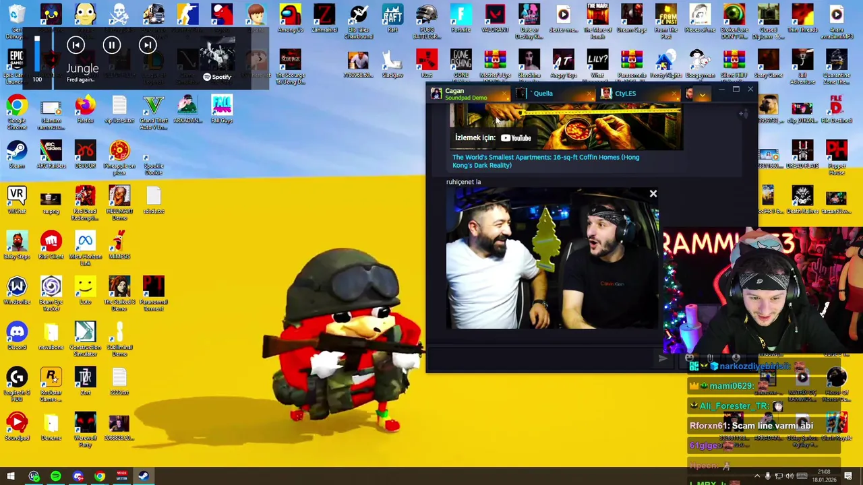Adjust the volume slider showing 100
This screenshot has height=485, width=863.
pos(37,54)
